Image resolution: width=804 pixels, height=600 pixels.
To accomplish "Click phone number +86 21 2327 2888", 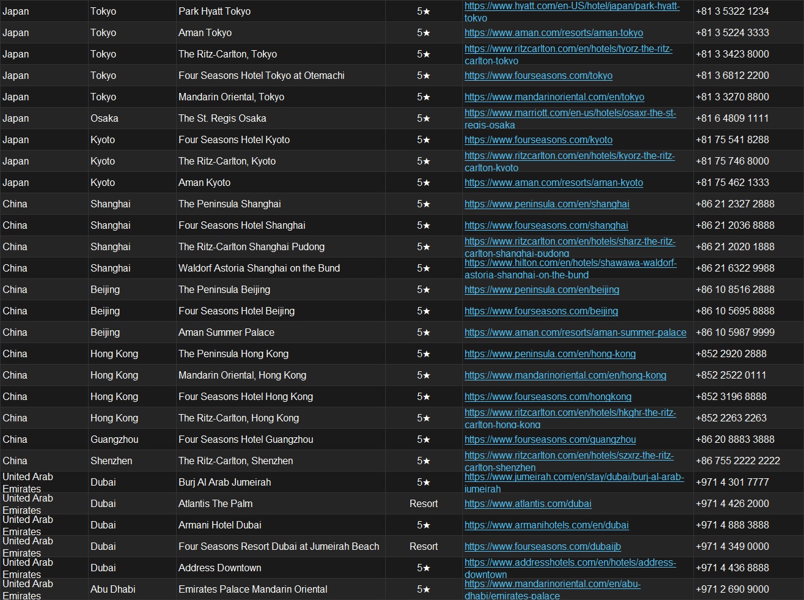I will [735, 204].
